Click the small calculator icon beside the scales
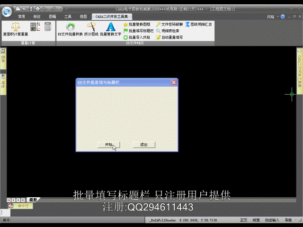This screenshot has width=303, height=227. click(x=33, y=26)
